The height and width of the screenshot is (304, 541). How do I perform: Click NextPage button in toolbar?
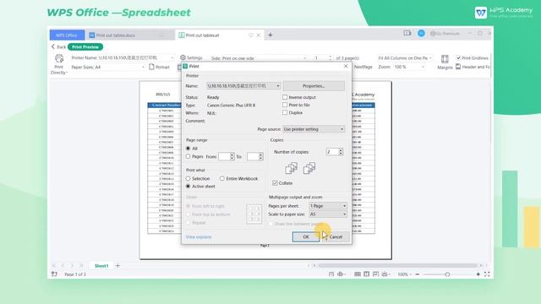[363, 67]
